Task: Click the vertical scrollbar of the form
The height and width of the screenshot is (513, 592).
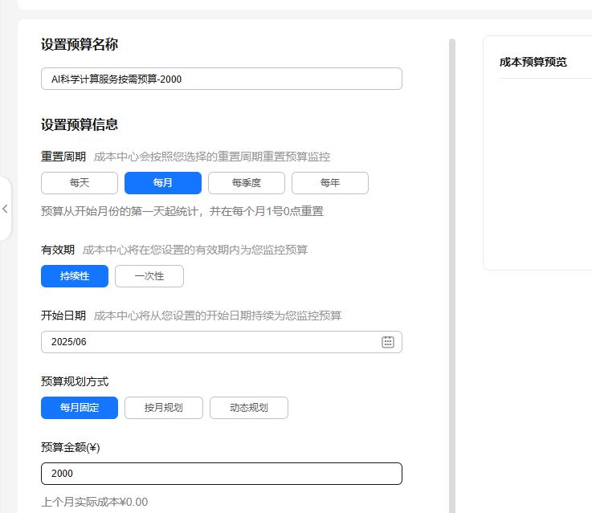Action: (452, 275)
